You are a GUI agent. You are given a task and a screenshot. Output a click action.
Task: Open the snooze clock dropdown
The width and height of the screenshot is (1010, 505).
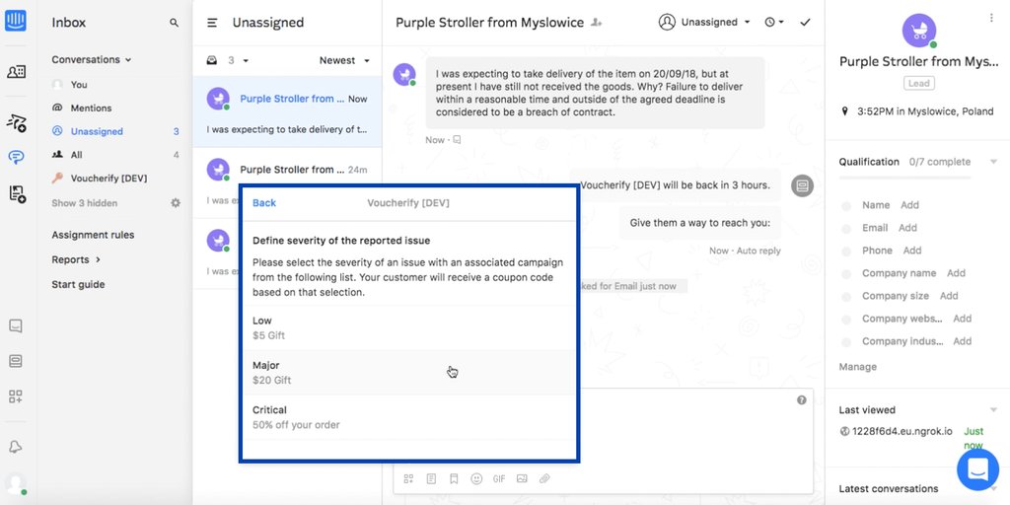pyautogui.click(x=773, y=22)
